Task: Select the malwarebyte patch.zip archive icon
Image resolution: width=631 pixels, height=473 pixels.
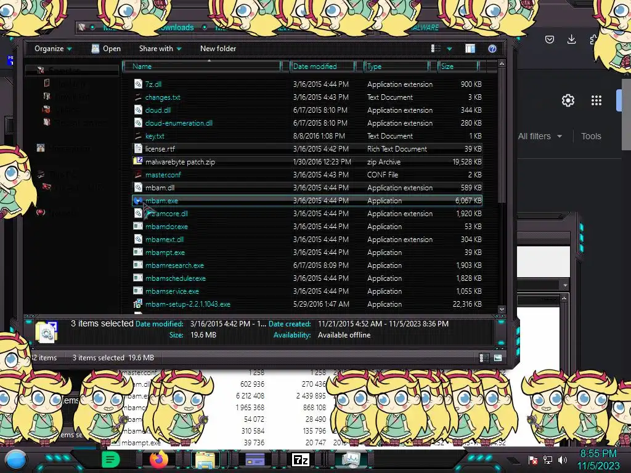Action: [x=138, y=162]
